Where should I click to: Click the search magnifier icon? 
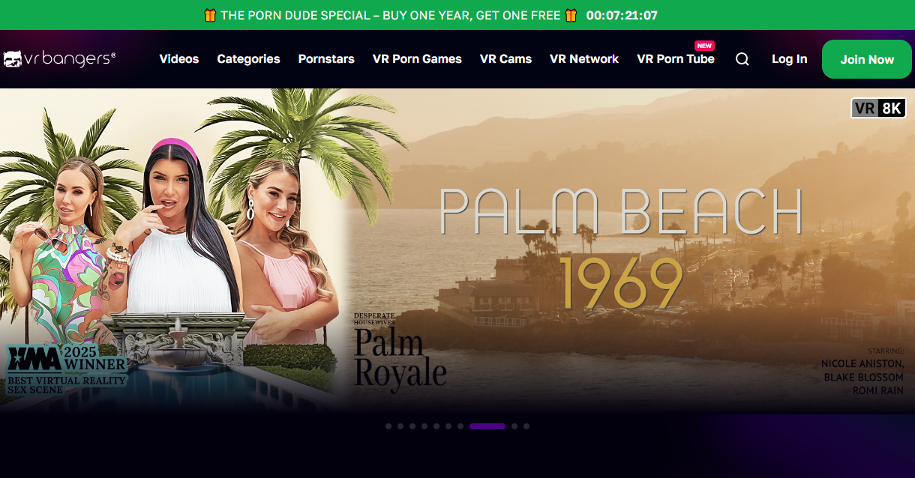742,59
